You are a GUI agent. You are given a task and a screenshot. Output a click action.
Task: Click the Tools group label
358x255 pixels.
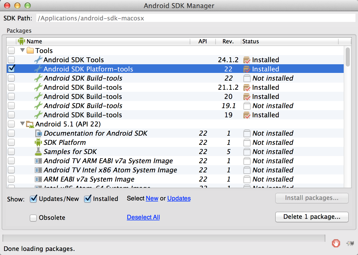[x=44, y=51]
